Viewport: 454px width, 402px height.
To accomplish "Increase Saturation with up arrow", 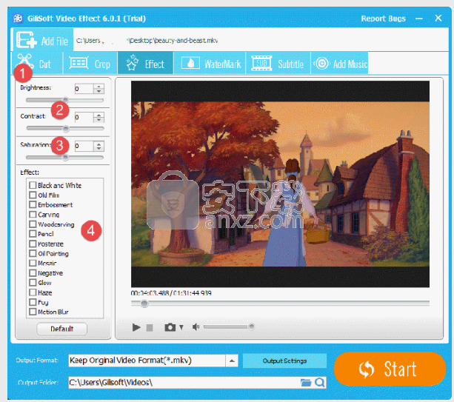I will tap(99, 144).
